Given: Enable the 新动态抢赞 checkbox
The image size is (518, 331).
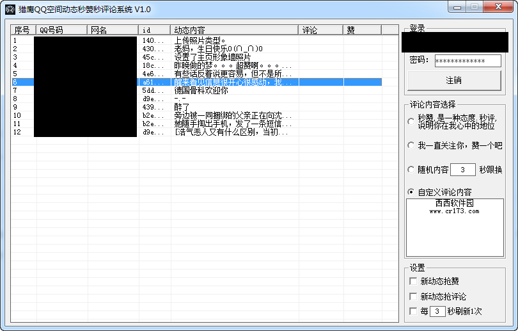Looking at the screenshot, I should pos(413,281).
